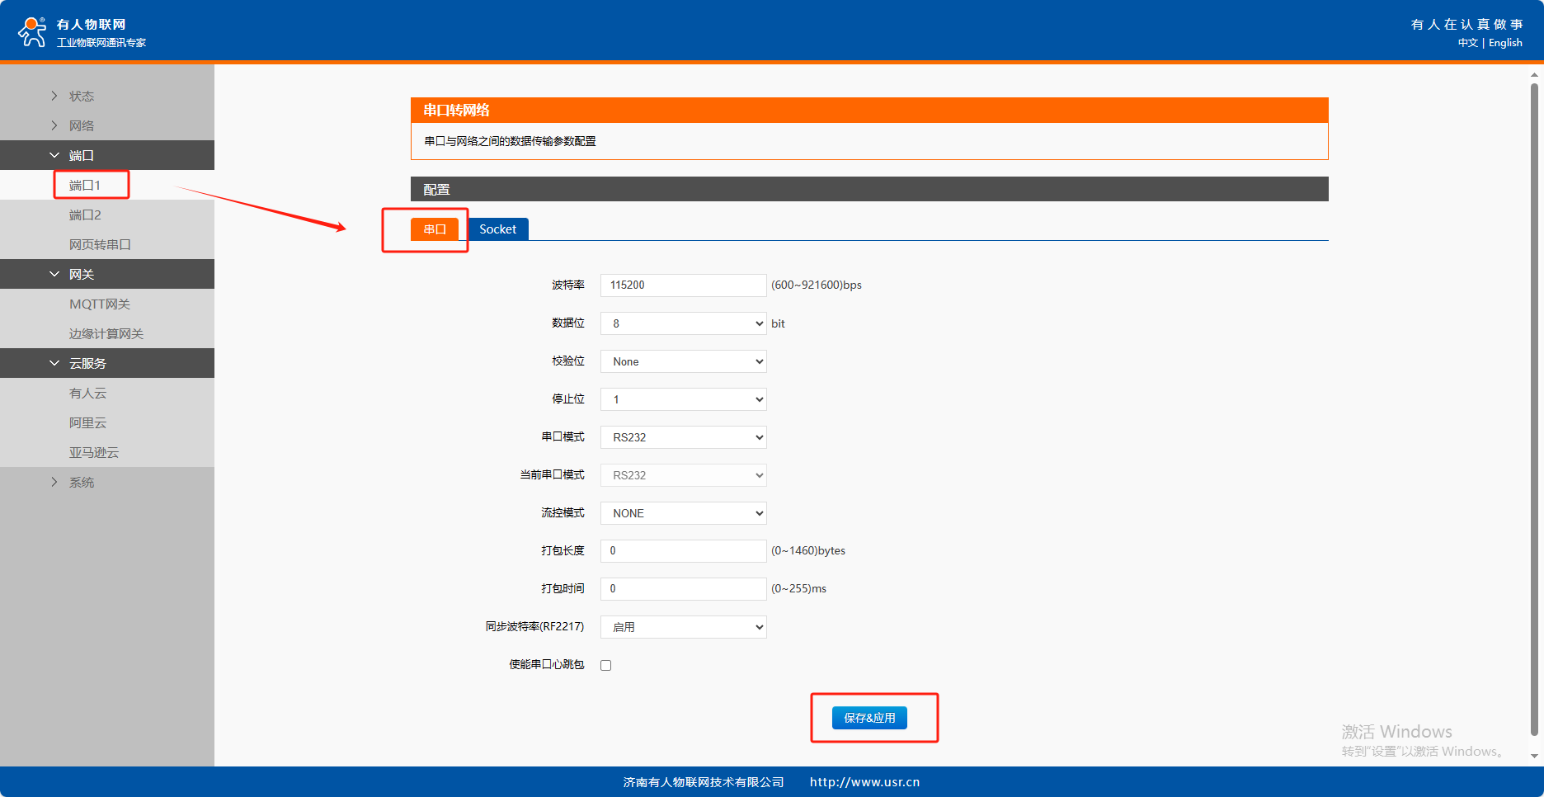
Task: Open the 串口模式 RS232 dropdown
Action: click(683, 437)
